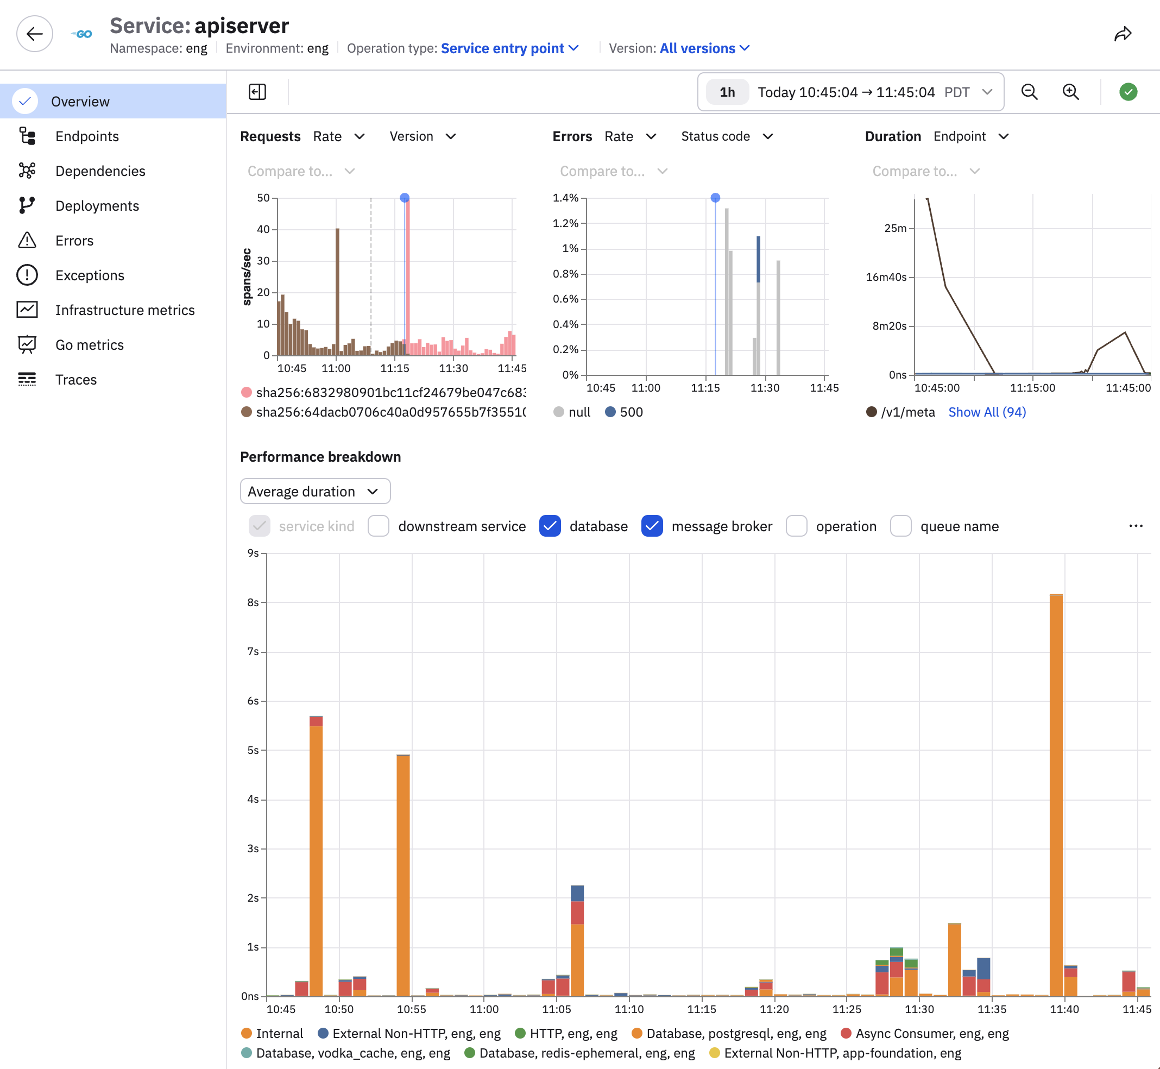Click the back arrow button

point(35,34)
